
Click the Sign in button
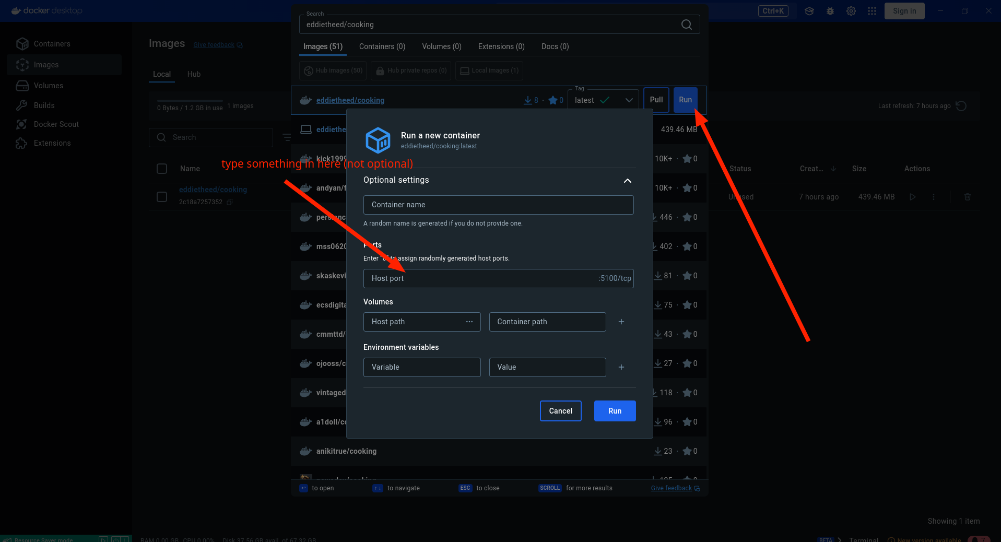(x=904, y=11)
